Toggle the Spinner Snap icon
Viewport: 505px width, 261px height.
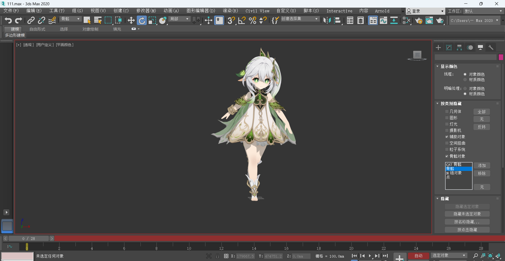tap(263, 20)
